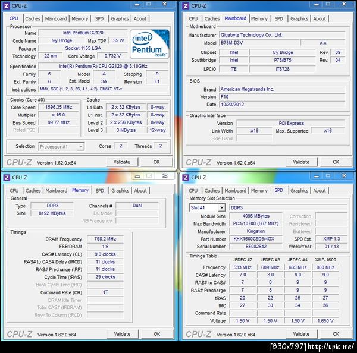Click Graphic Interface version PCI-Express
This screenshot has height=353, width=357.
pyautogui.click(x=291, y=123)
